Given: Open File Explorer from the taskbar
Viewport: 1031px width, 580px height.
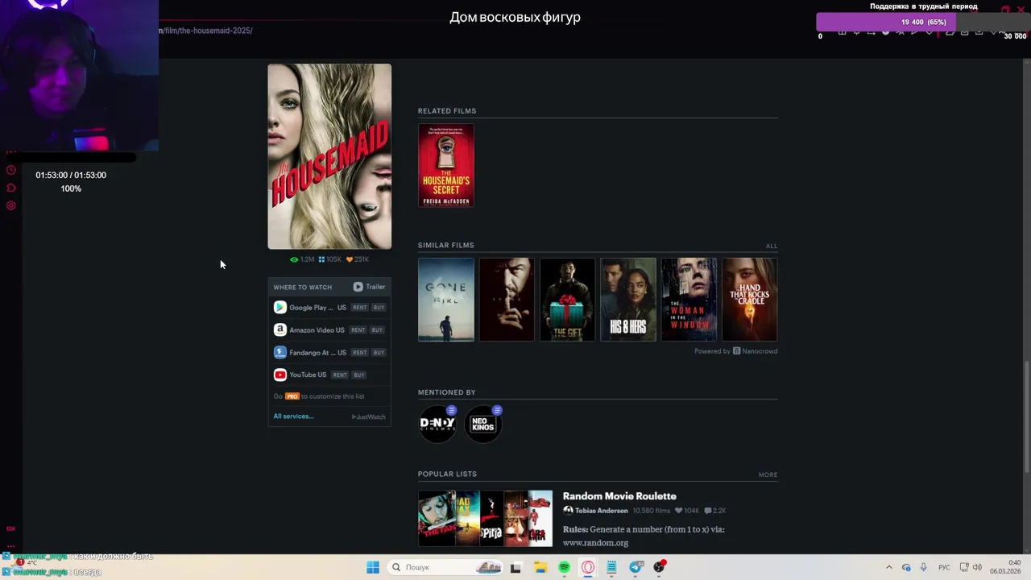Looking at the screenshot, I should tap(540, 567).
